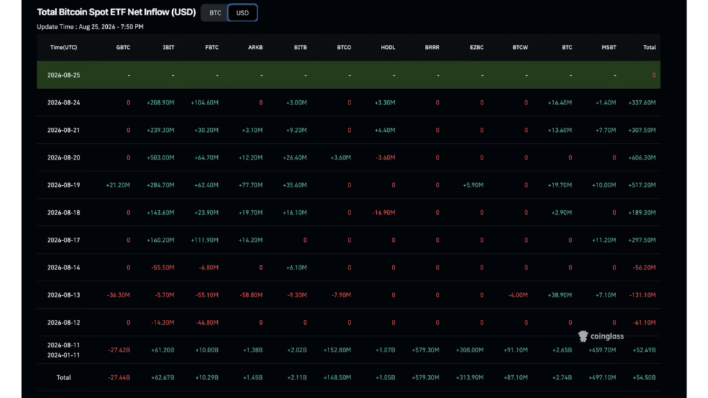Click the -55.50M IBIT value
The image size is (708, 398).
[162, 267]
